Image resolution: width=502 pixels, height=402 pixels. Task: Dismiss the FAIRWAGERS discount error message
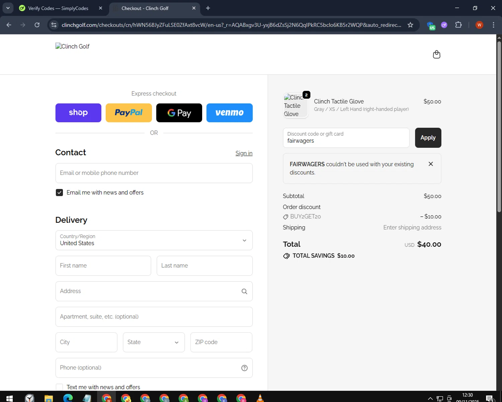pos(431,164)
